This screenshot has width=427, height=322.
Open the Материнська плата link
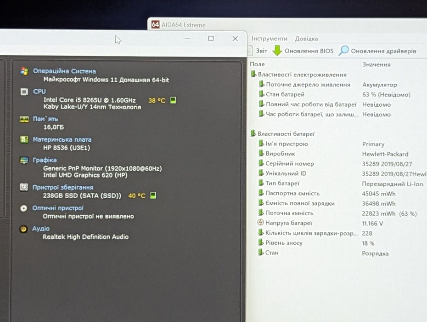(62, 139)
